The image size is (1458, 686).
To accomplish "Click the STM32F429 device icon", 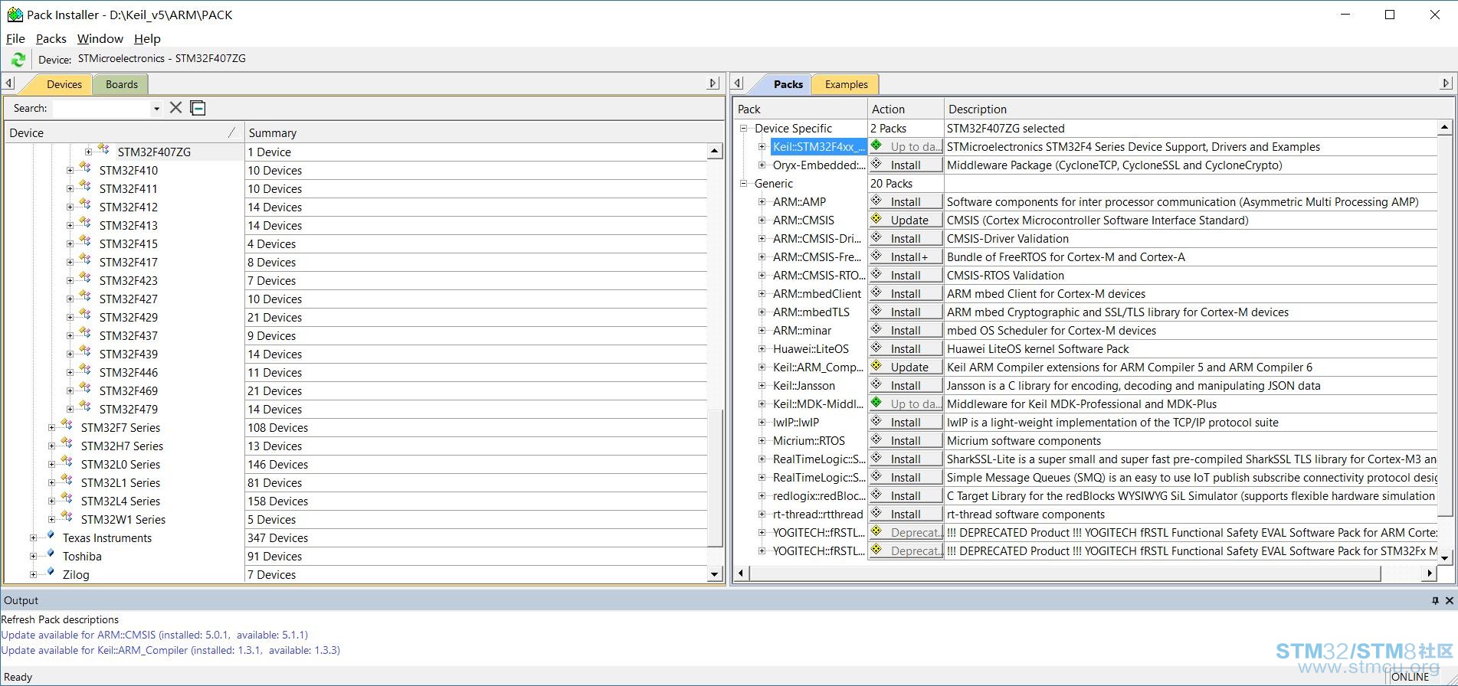I will pos(85,316).
